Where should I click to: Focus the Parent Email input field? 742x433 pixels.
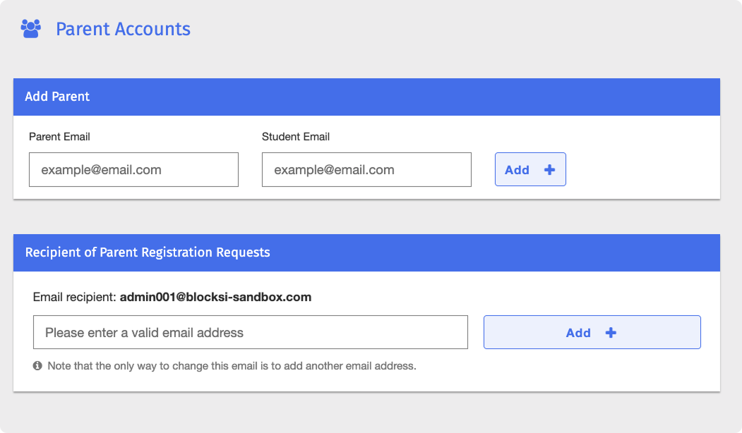(x=133, y=170)
